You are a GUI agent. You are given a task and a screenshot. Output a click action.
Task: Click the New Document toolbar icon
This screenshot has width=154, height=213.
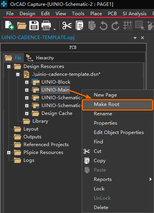coord(10,25)
